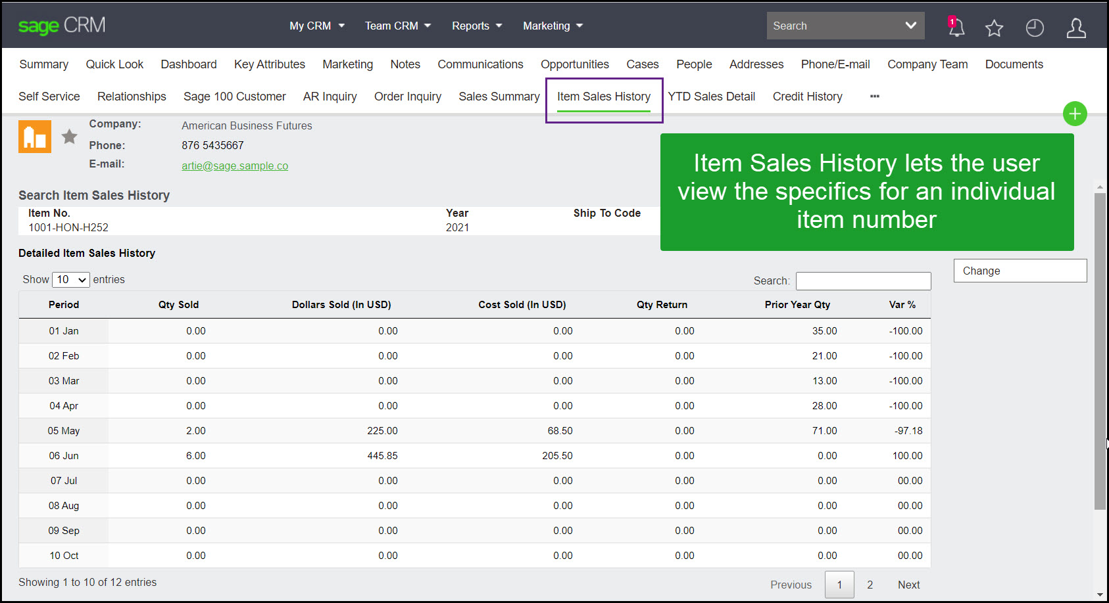Select the orange company building icon
The image size is (1109, 603).
[34, 136]
